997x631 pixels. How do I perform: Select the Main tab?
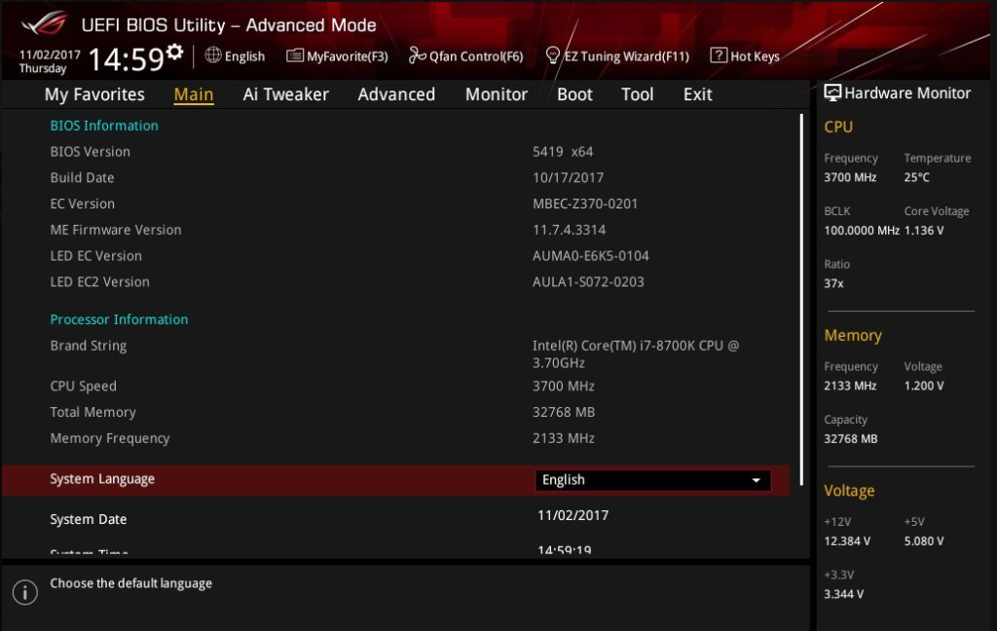point(194,94)
